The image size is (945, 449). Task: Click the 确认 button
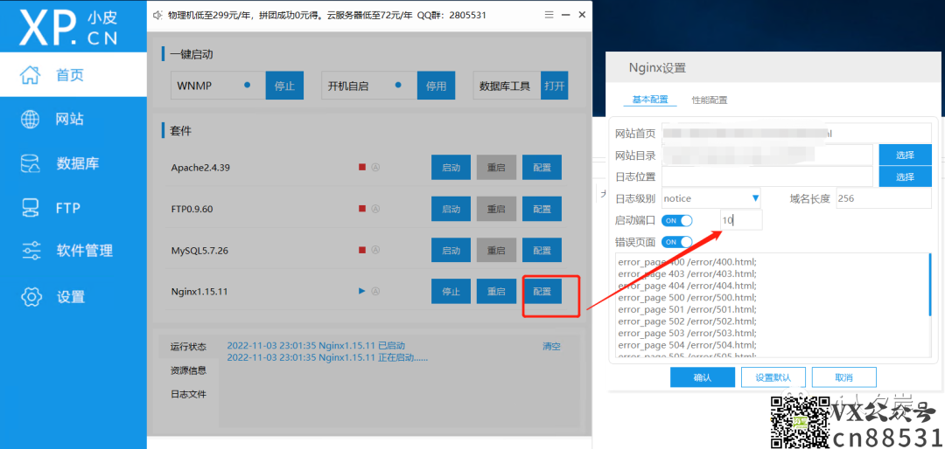pyautogui.click(x=703, y=377)
